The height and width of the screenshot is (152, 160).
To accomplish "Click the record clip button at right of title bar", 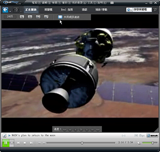I will [x=152, y=136].
